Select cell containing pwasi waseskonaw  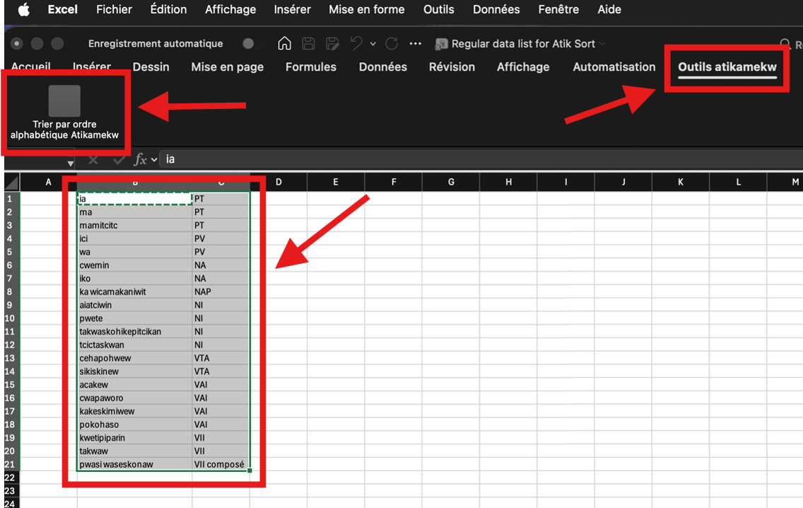coord(135,464)
